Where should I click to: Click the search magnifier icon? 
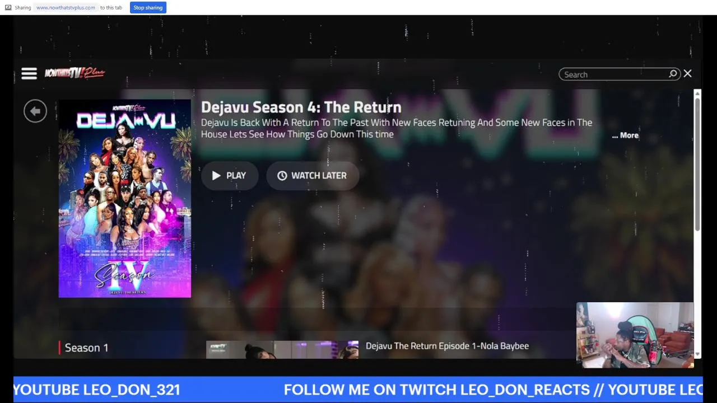(673, 74)
